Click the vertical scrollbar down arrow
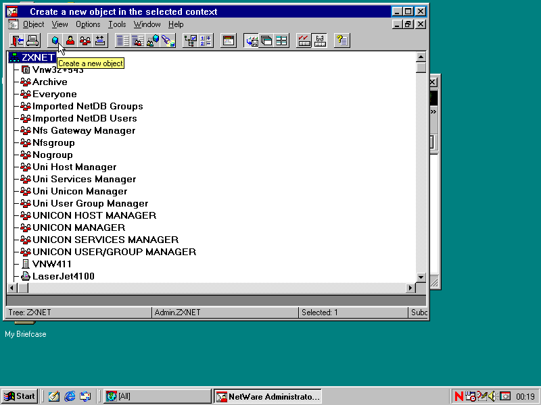 [421, 277]
